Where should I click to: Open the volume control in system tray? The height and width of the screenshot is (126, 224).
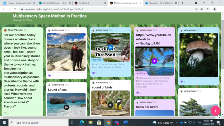(x=194, y=122)
